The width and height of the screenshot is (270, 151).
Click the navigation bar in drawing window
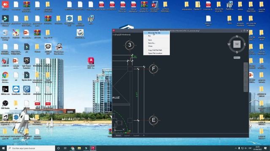click(x=246, y=77)
